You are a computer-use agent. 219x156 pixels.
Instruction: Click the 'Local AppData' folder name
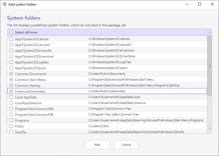pyautogui.click(x=26, y=97)
